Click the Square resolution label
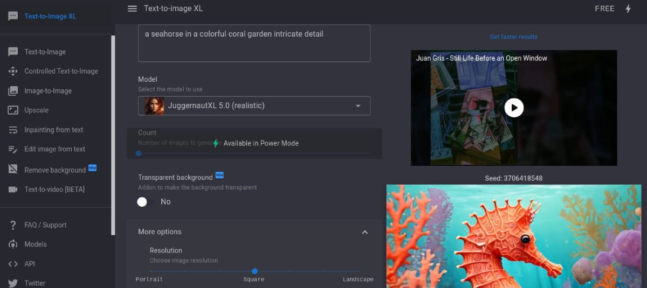647x288 pixels. 254,279
